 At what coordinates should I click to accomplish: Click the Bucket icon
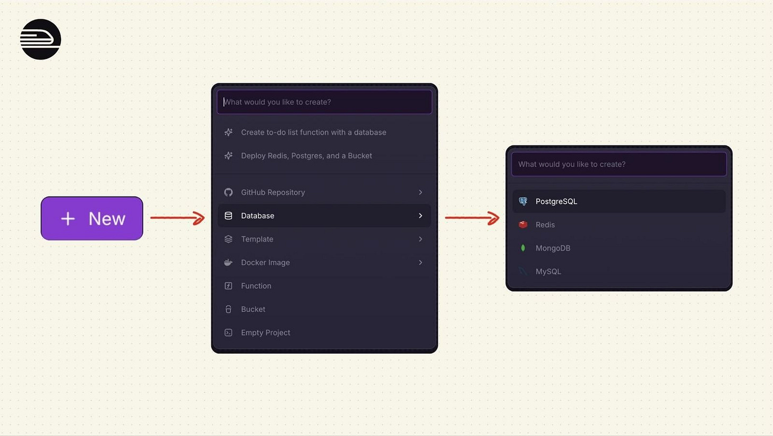(228, 309)
